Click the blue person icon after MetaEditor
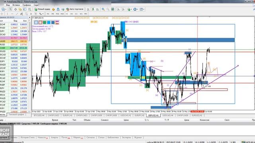255x143 pixels. tap(58, 9)
